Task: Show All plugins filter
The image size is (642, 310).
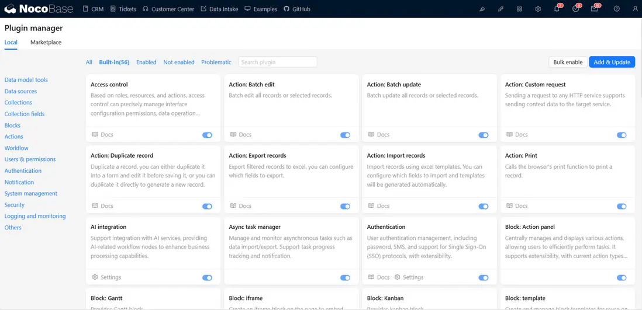Action: tap(89, 62)
